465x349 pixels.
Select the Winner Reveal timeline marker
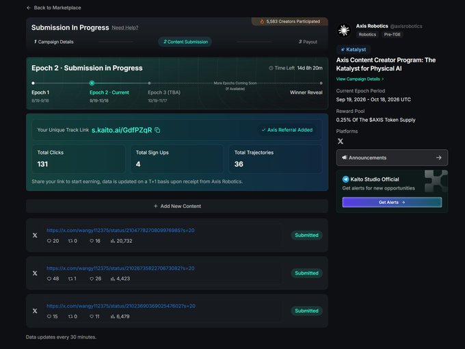(321, 83)
